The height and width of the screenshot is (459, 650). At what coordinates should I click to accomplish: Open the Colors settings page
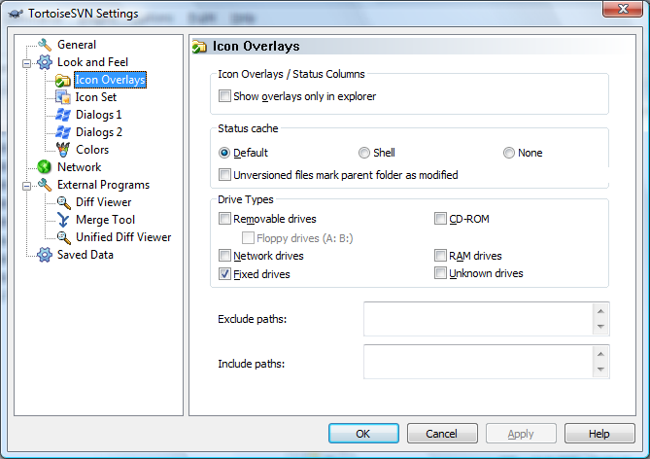click(92, 150)
